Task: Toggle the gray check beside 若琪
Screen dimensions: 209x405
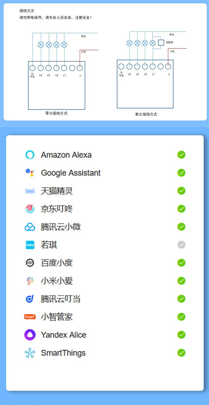Action: 181,245
